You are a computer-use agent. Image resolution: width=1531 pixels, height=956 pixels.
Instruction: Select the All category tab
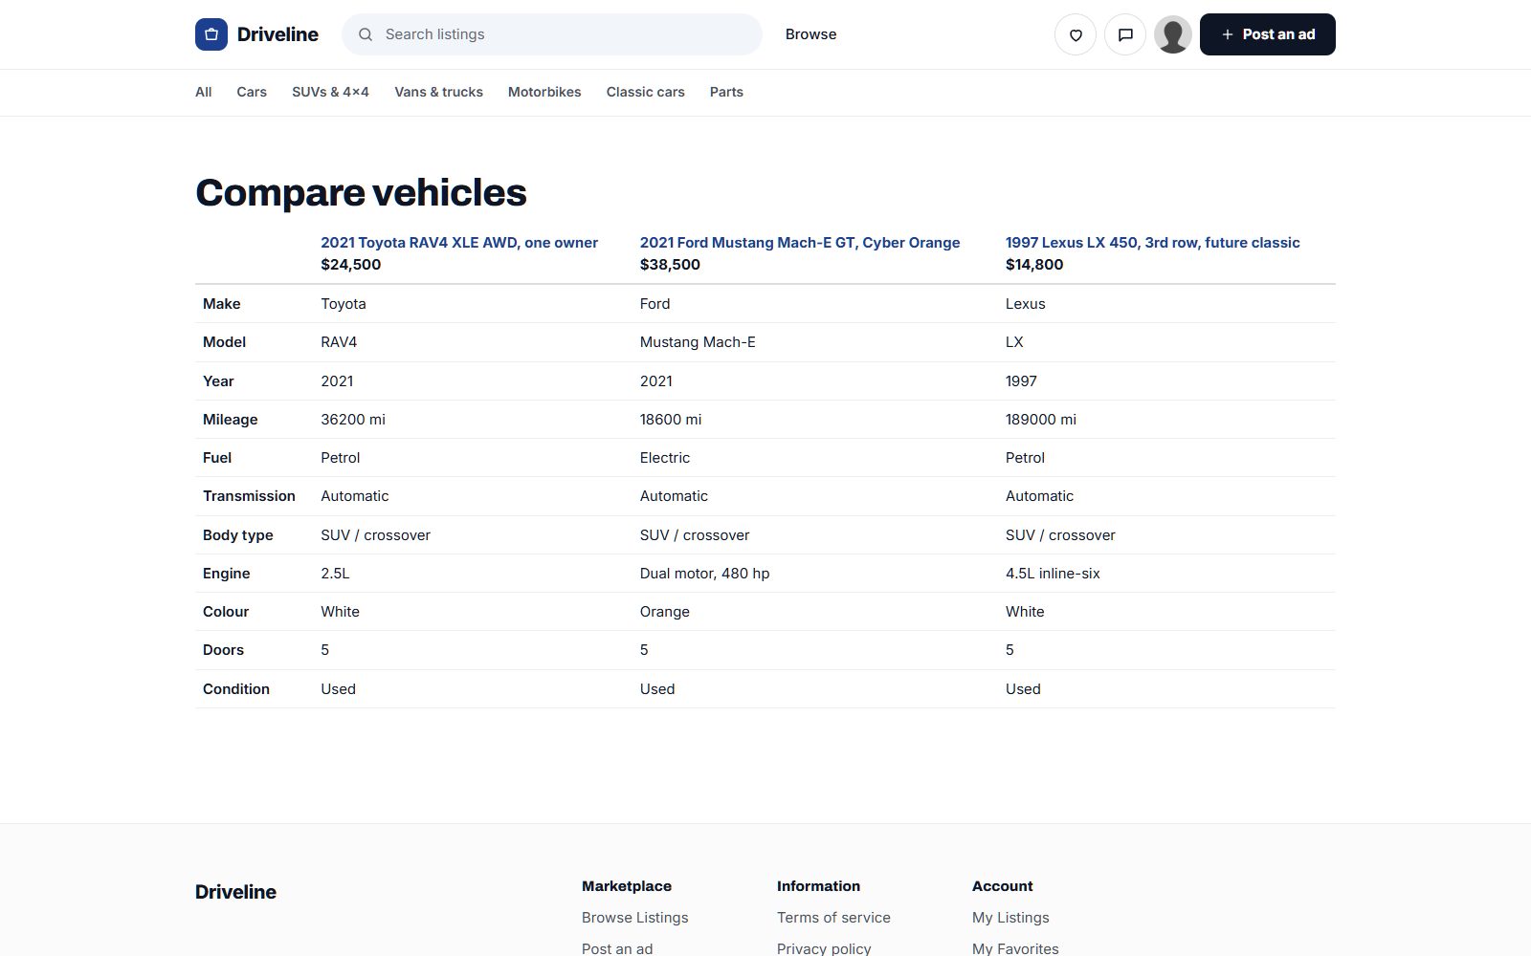pos(204,92)
